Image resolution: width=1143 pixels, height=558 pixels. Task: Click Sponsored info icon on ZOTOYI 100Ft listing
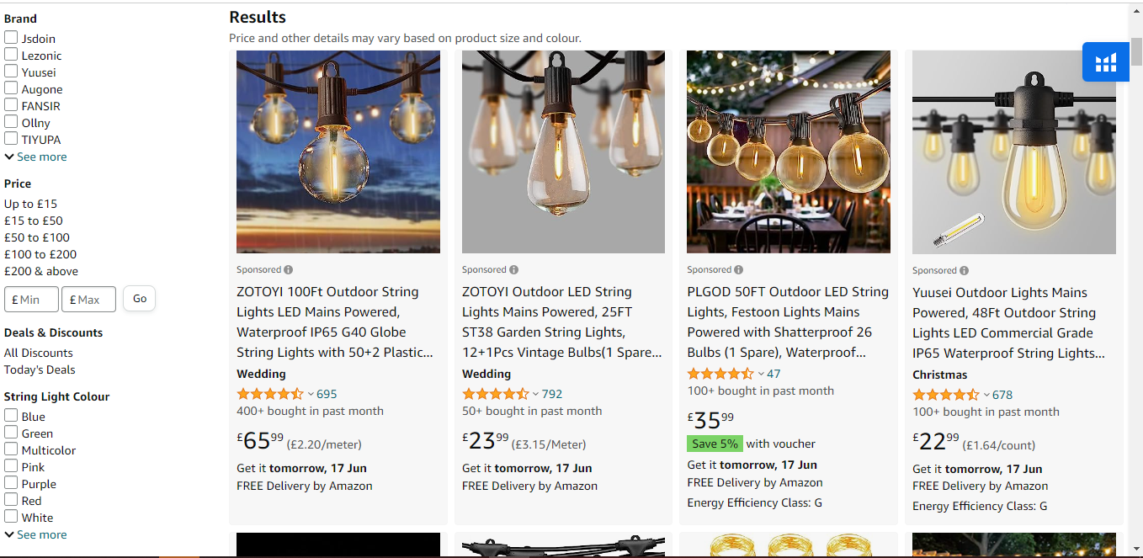[289, 270]
